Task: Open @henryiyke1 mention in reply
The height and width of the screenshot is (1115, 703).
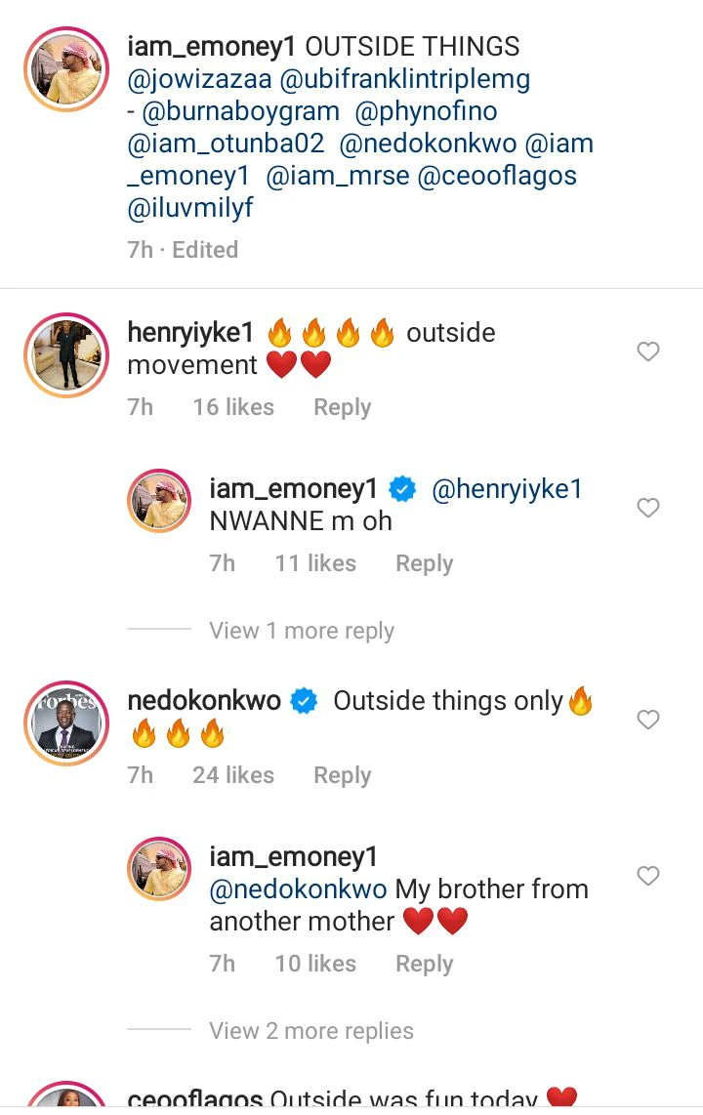Action: click(507, 489)
